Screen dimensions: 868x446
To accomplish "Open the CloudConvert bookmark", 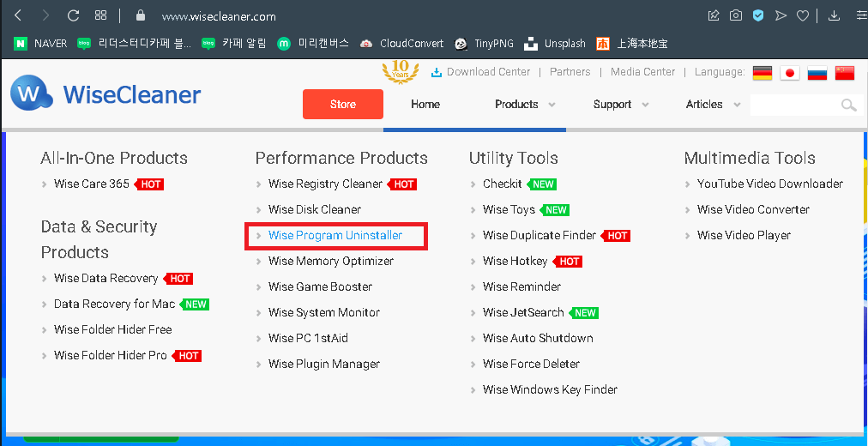I will (401, 43).
